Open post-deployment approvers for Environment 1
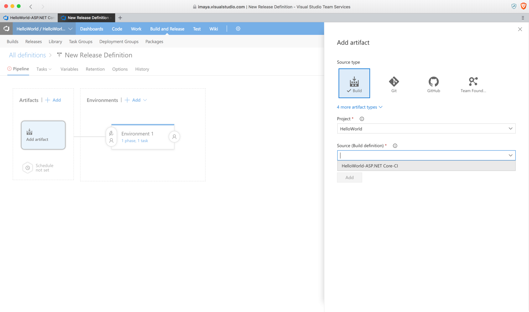This screenshot has width=529, height=312. point(174,137)
